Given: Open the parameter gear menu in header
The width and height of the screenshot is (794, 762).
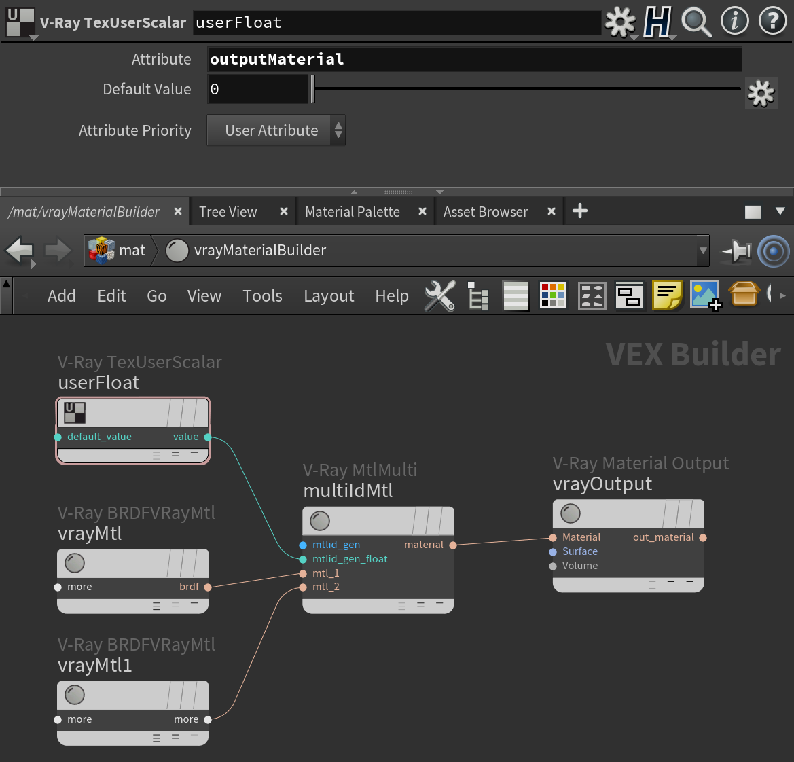Looking at the screenshot, I should click(x=620, y=22).
